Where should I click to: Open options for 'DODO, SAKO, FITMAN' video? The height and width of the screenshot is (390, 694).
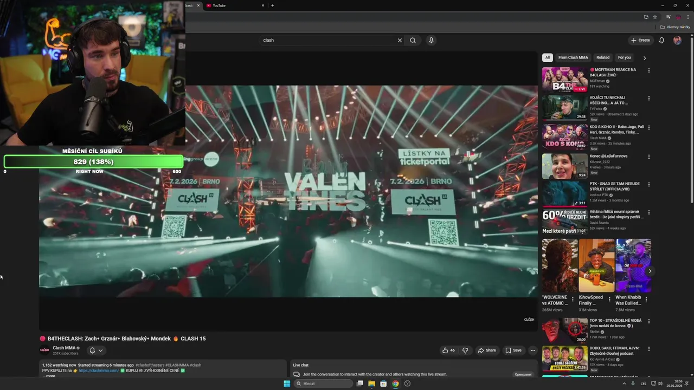649,349
